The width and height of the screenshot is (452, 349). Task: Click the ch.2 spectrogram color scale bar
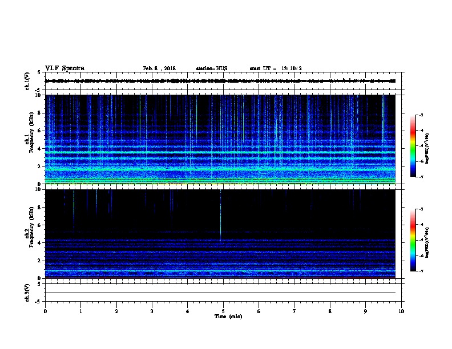click(413, 240)
